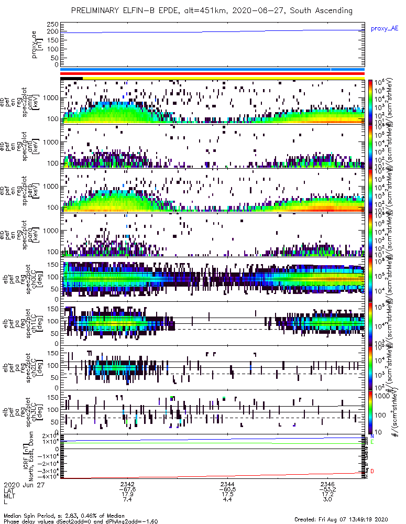Click the '2020 Jun 27' date label
This screenshot has width=406, height=524.
click(24, 485)
